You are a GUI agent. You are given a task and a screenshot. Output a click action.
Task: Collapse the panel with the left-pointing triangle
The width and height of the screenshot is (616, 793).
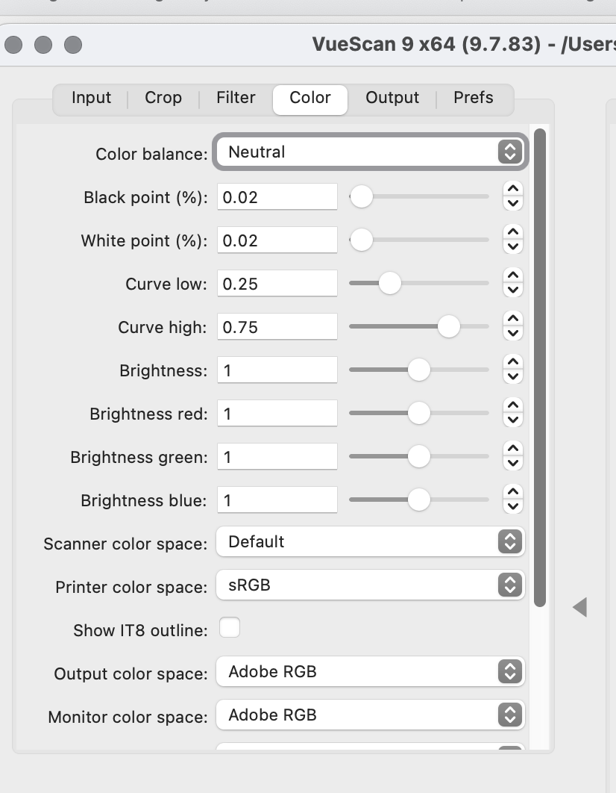(580, 607)
